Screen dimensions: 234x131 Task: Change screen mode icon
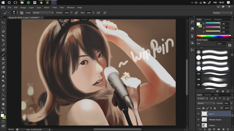click(x=3, y=126)
